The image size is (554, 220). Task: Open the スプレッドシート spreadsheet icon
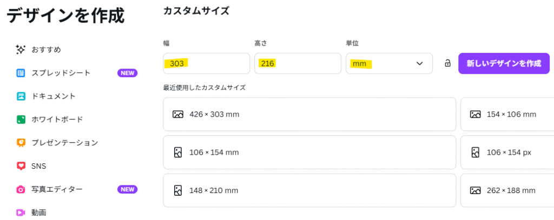pyautogui.click(x=21, y=73)
